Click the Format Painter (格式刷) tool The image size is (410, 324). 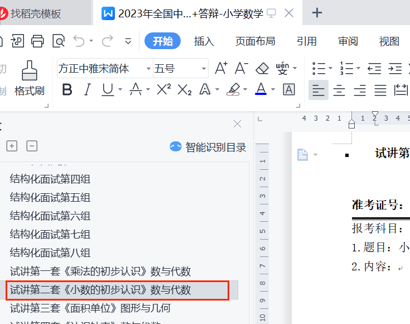(x=29, y=79)
